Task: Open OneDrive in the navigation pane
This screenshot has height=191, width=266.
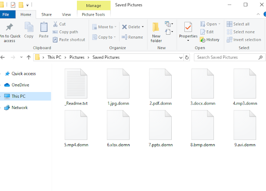Action: (x=20, y=85)
